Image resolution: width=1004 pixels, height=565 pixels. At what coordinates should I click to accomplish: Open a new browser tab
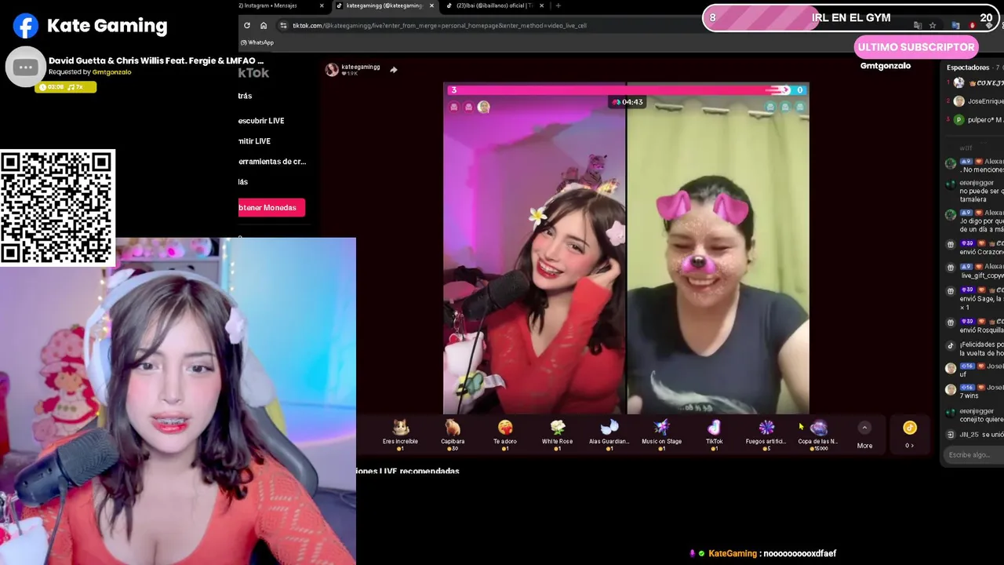coord(558,5)
